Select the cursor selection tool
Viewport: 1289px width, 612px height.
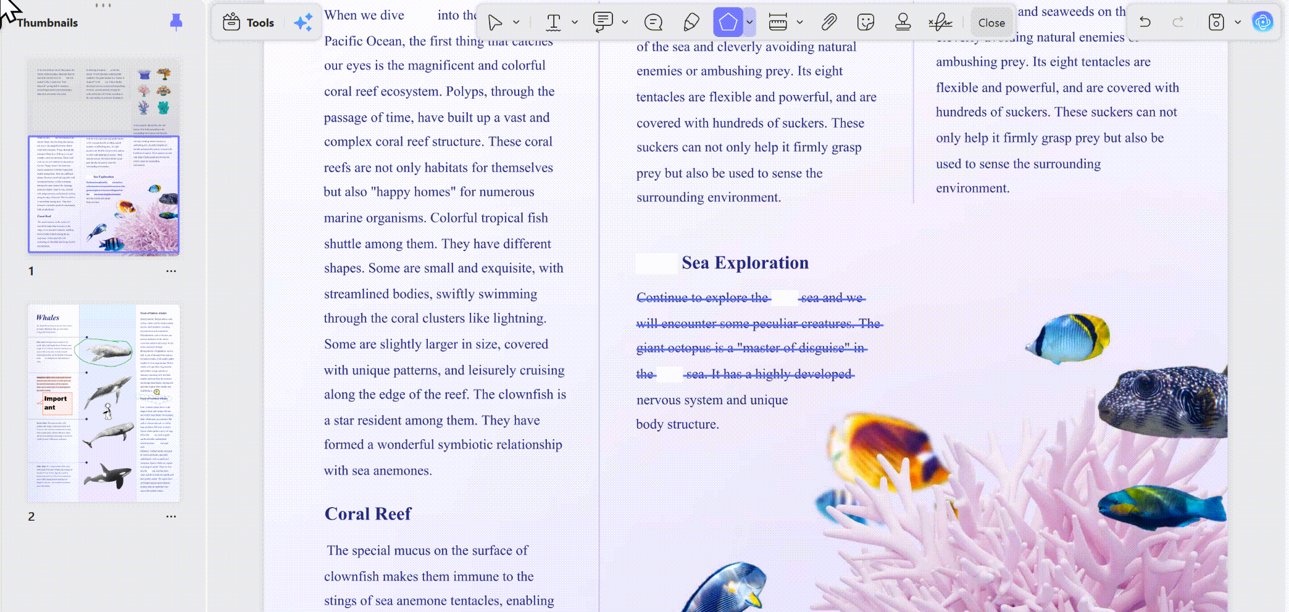tap(494, 23)
